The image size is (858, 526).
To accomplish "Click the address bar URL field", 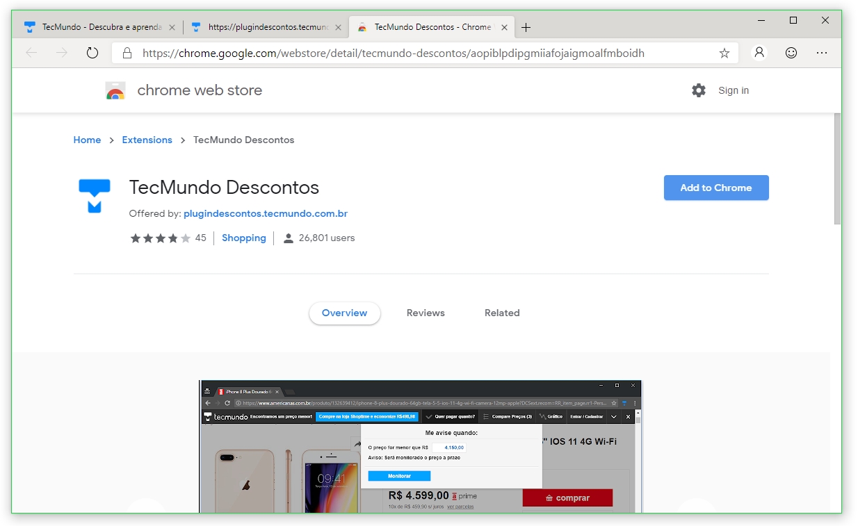I will pos(424,53).
